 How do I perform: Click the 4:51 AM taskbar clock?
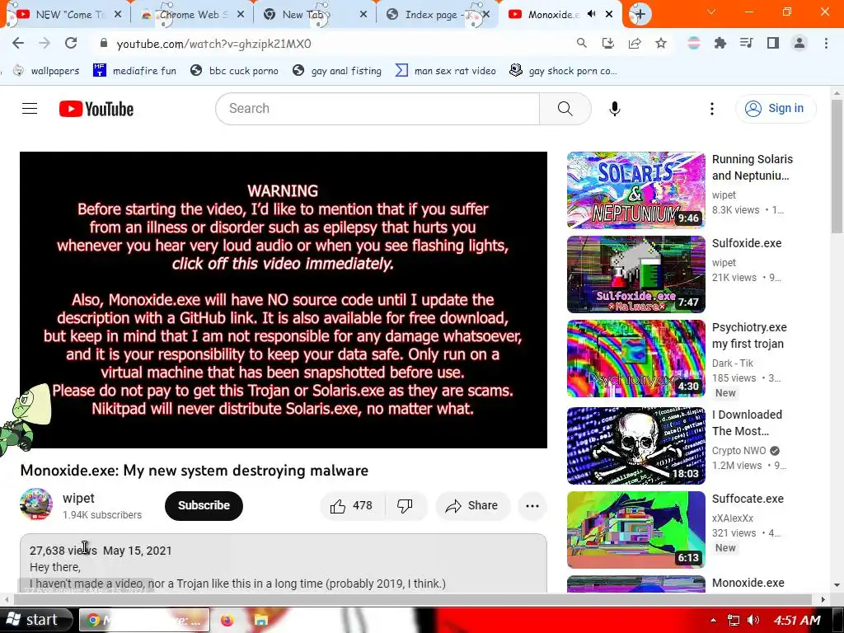point(797,620)
